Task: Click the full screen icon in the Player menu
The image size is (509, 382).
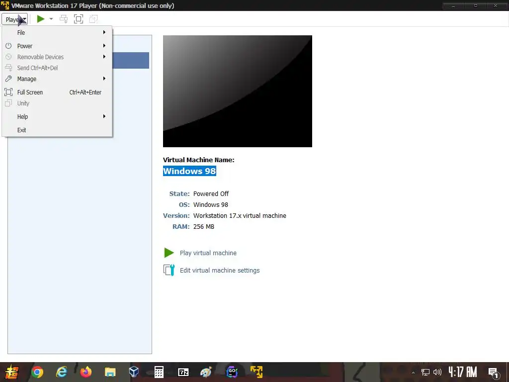Action: point(8,92)
